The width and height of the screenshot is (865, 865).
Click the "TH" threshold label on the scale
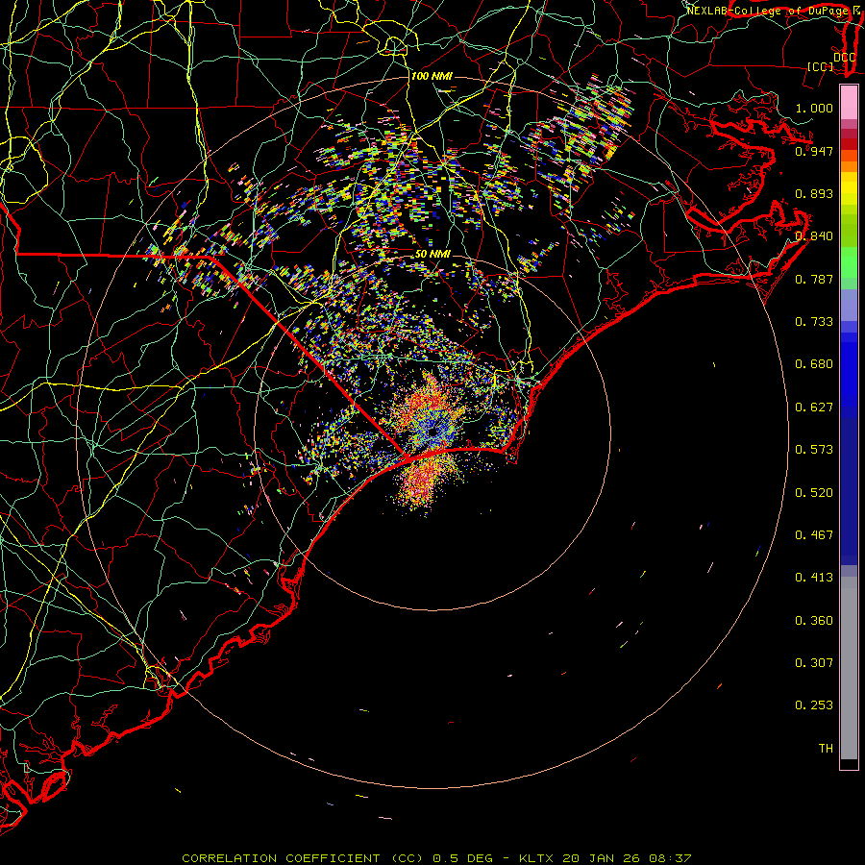coord(826,749)
